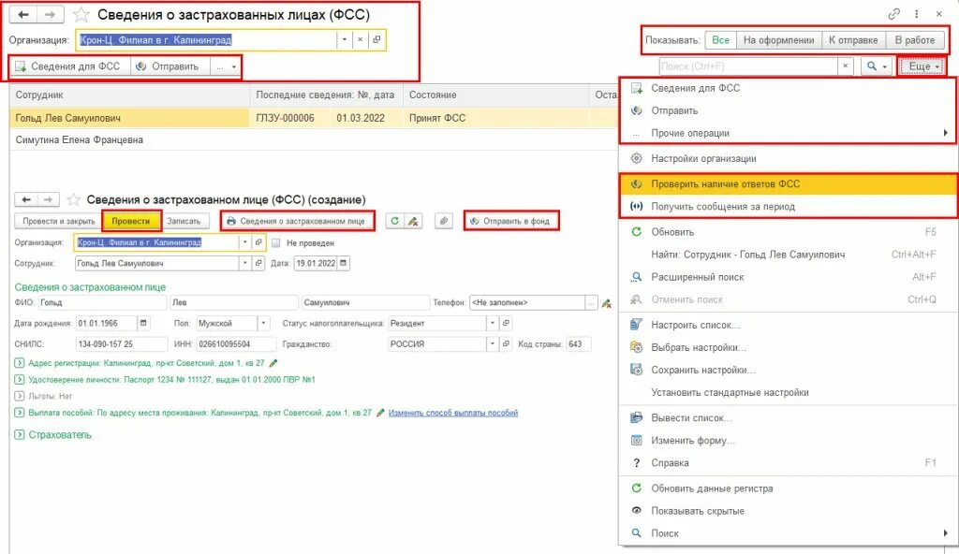The width and height of the screenshot is (959, 554).
Task: Clear the search field with the x
Action: pyautogui.click(x=846, y=66)
